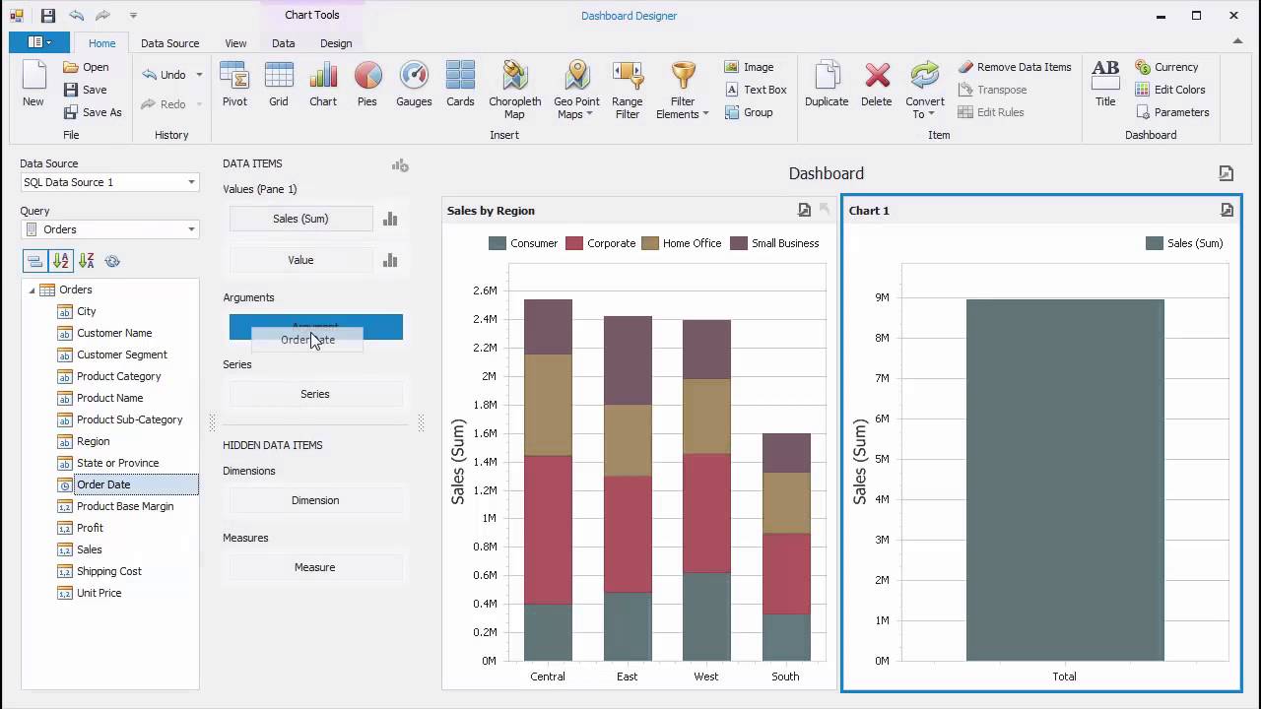Open Sales (Sum) series type options icon
The image size is (1261, 709).
click(x=390, y=219)
